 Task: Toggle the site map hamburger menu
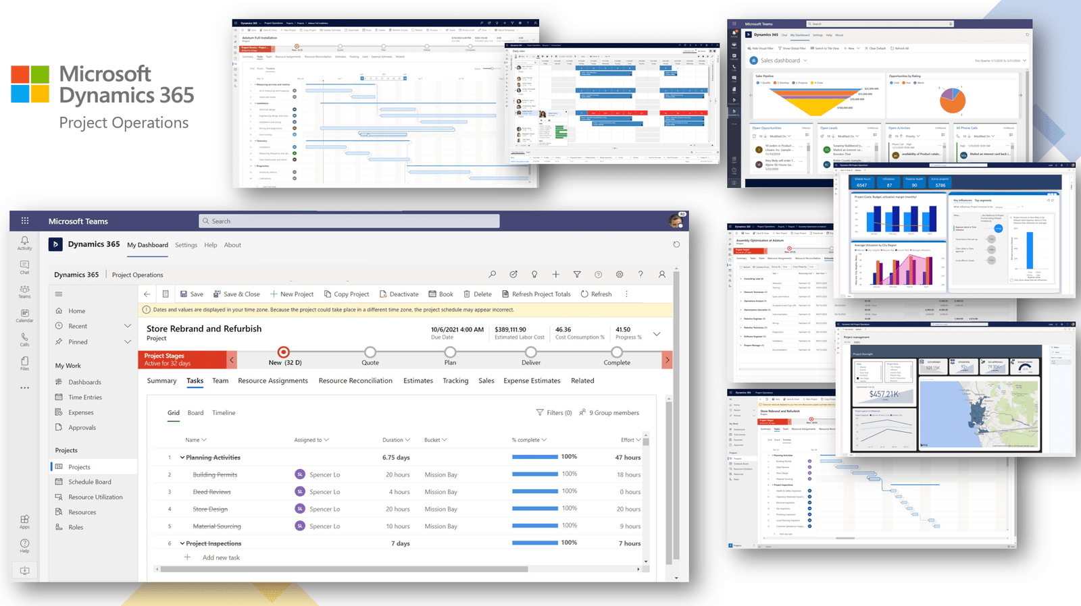coord(59,294)
